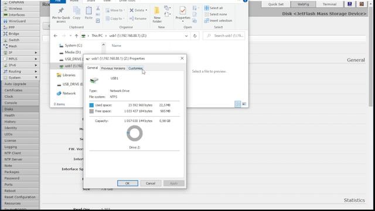Open WireGuard in RouterOS menu
375x211 pixels.
20,21
